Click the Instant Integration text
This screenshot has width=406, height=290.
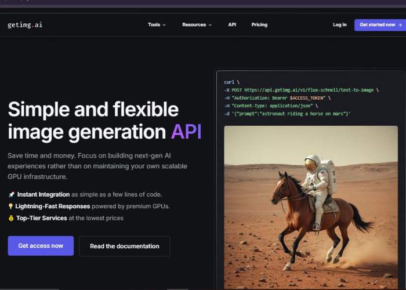pyautogui.click(x=43, y=194)
